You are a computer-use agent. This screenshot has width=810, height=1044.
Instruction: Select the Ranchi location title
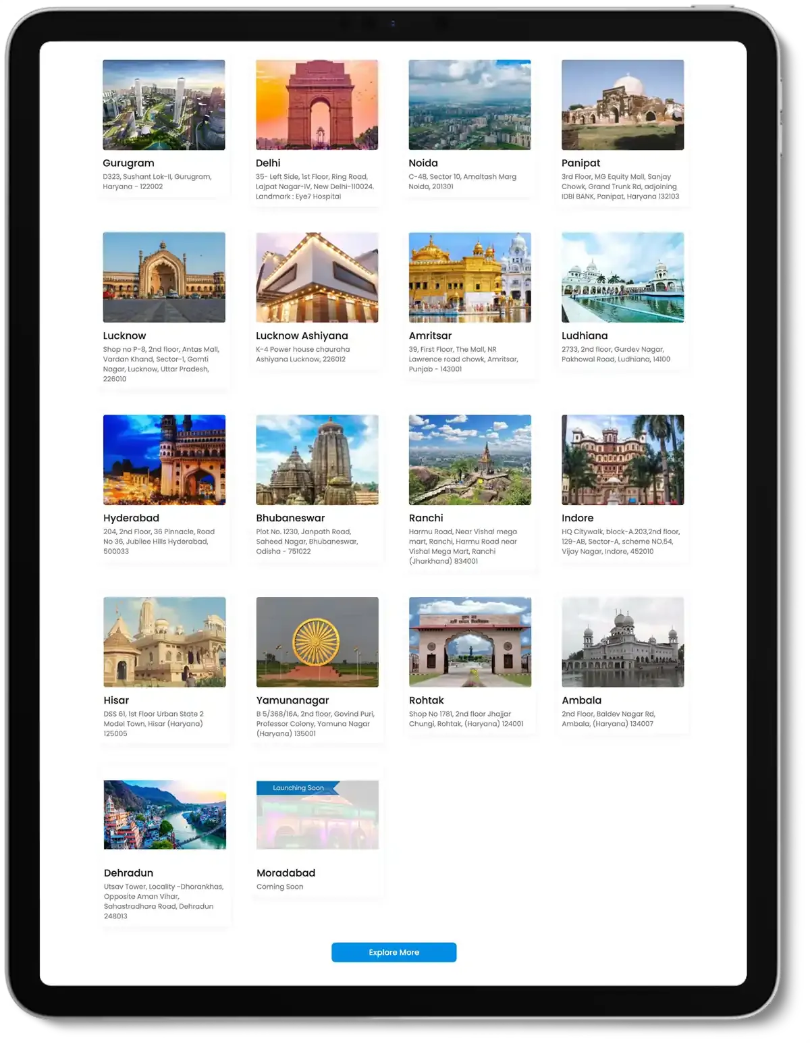pyautogui.click(x=426, y=518)
